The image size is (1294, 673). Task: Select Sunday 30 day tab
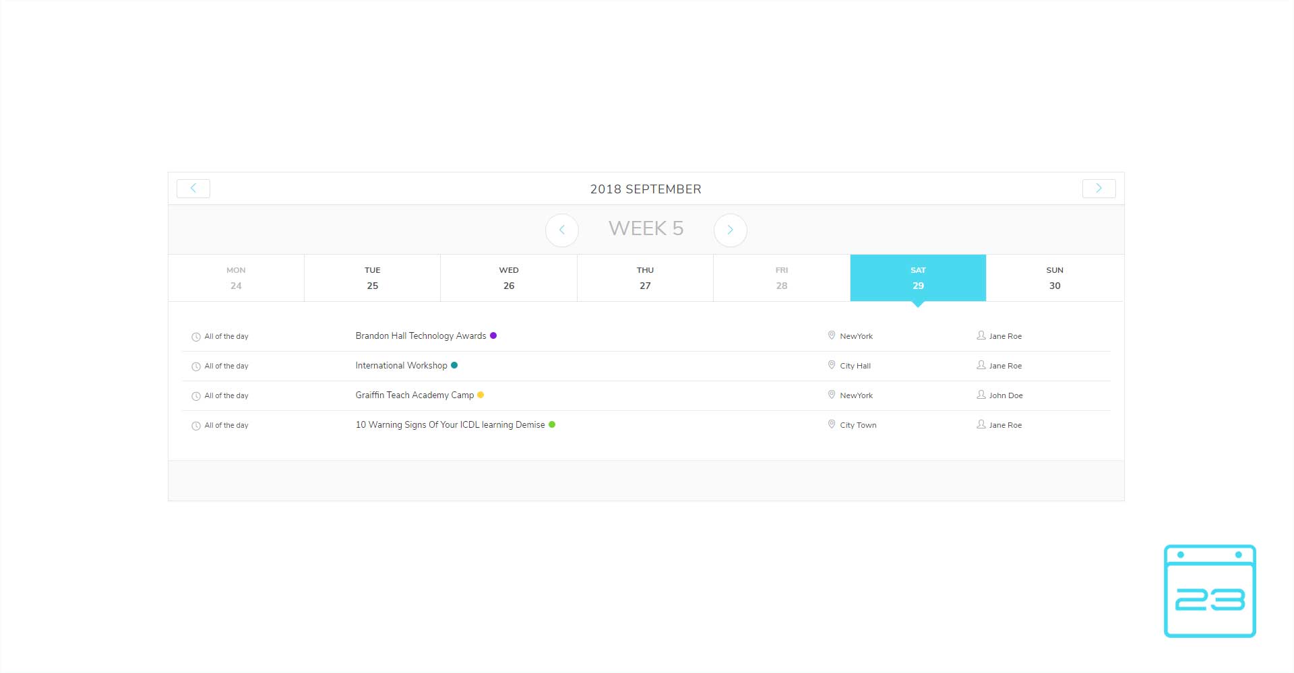(x=1055, y=278)
